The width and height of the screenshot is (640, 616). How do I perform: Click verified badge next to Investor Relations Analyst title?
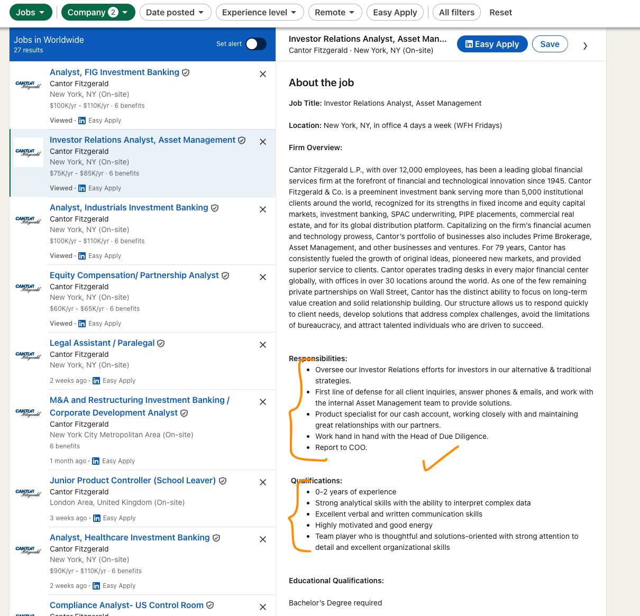click(242, 141)
